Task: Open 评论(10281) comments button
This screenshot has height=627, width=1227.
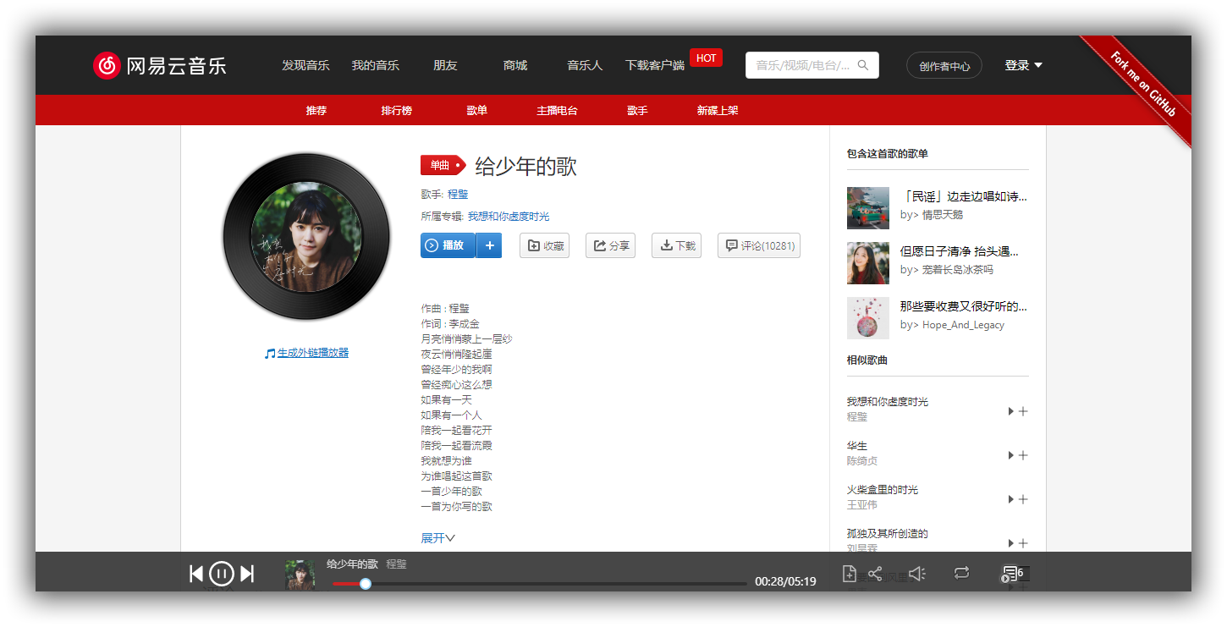Action: [x=758, y=245]
